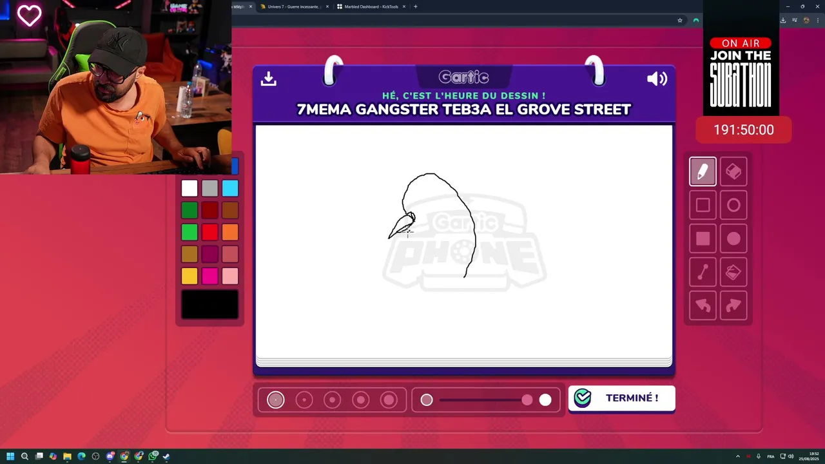Open the taskbar clock and calendar
The width and height of the screenshot is (825, 464).
(808, 456)
